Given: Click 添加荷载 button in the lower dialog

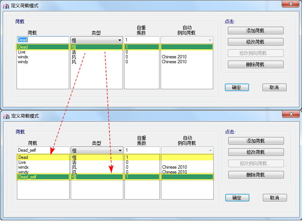Looking at the screenshot, I should [x=256, y=141].
